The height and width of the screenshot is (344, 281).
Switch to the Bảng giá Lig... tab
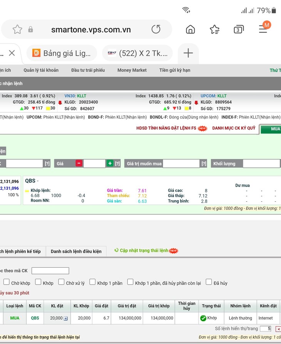pos(62,53)
